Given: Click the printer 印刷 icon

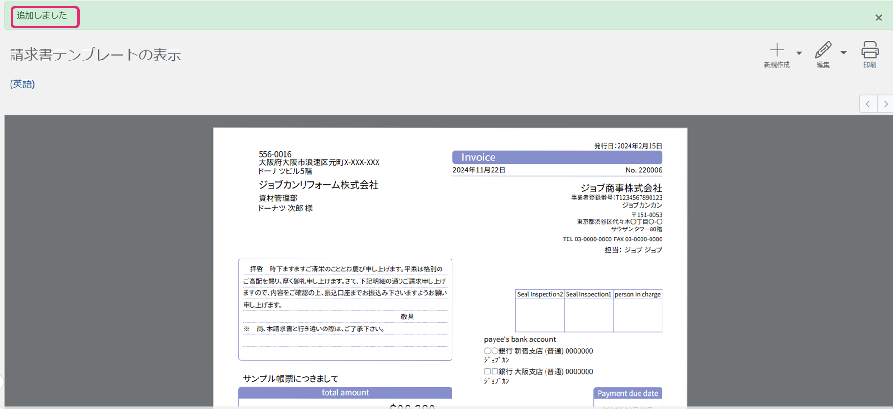Looking at the screenshot, I should 870,50.
